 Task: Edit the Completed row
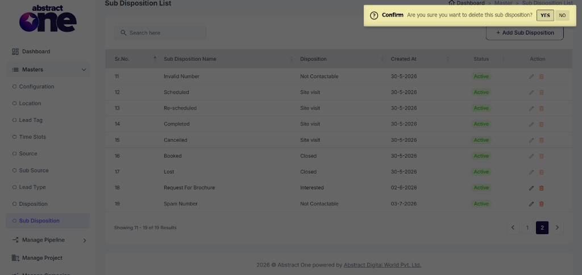(531, 124)
